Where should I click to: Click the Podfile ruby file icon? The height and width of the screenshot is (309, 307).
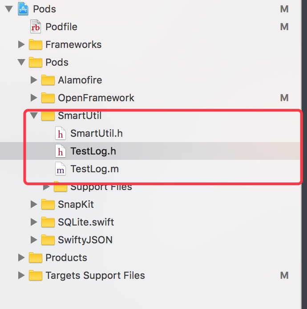(36, 27)
